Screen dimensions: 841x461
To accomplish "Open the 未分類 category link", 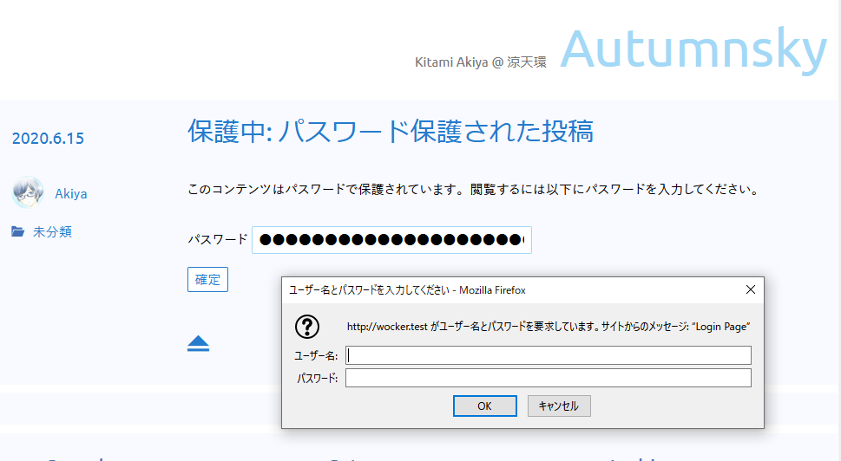I will [52, 232].
